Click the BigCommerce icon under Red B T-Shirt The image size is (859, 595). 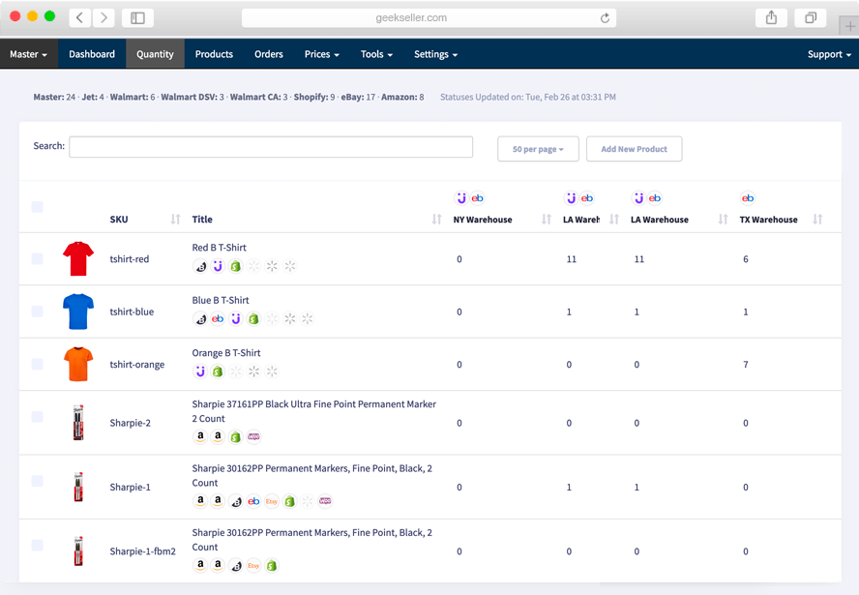(200, 266)
